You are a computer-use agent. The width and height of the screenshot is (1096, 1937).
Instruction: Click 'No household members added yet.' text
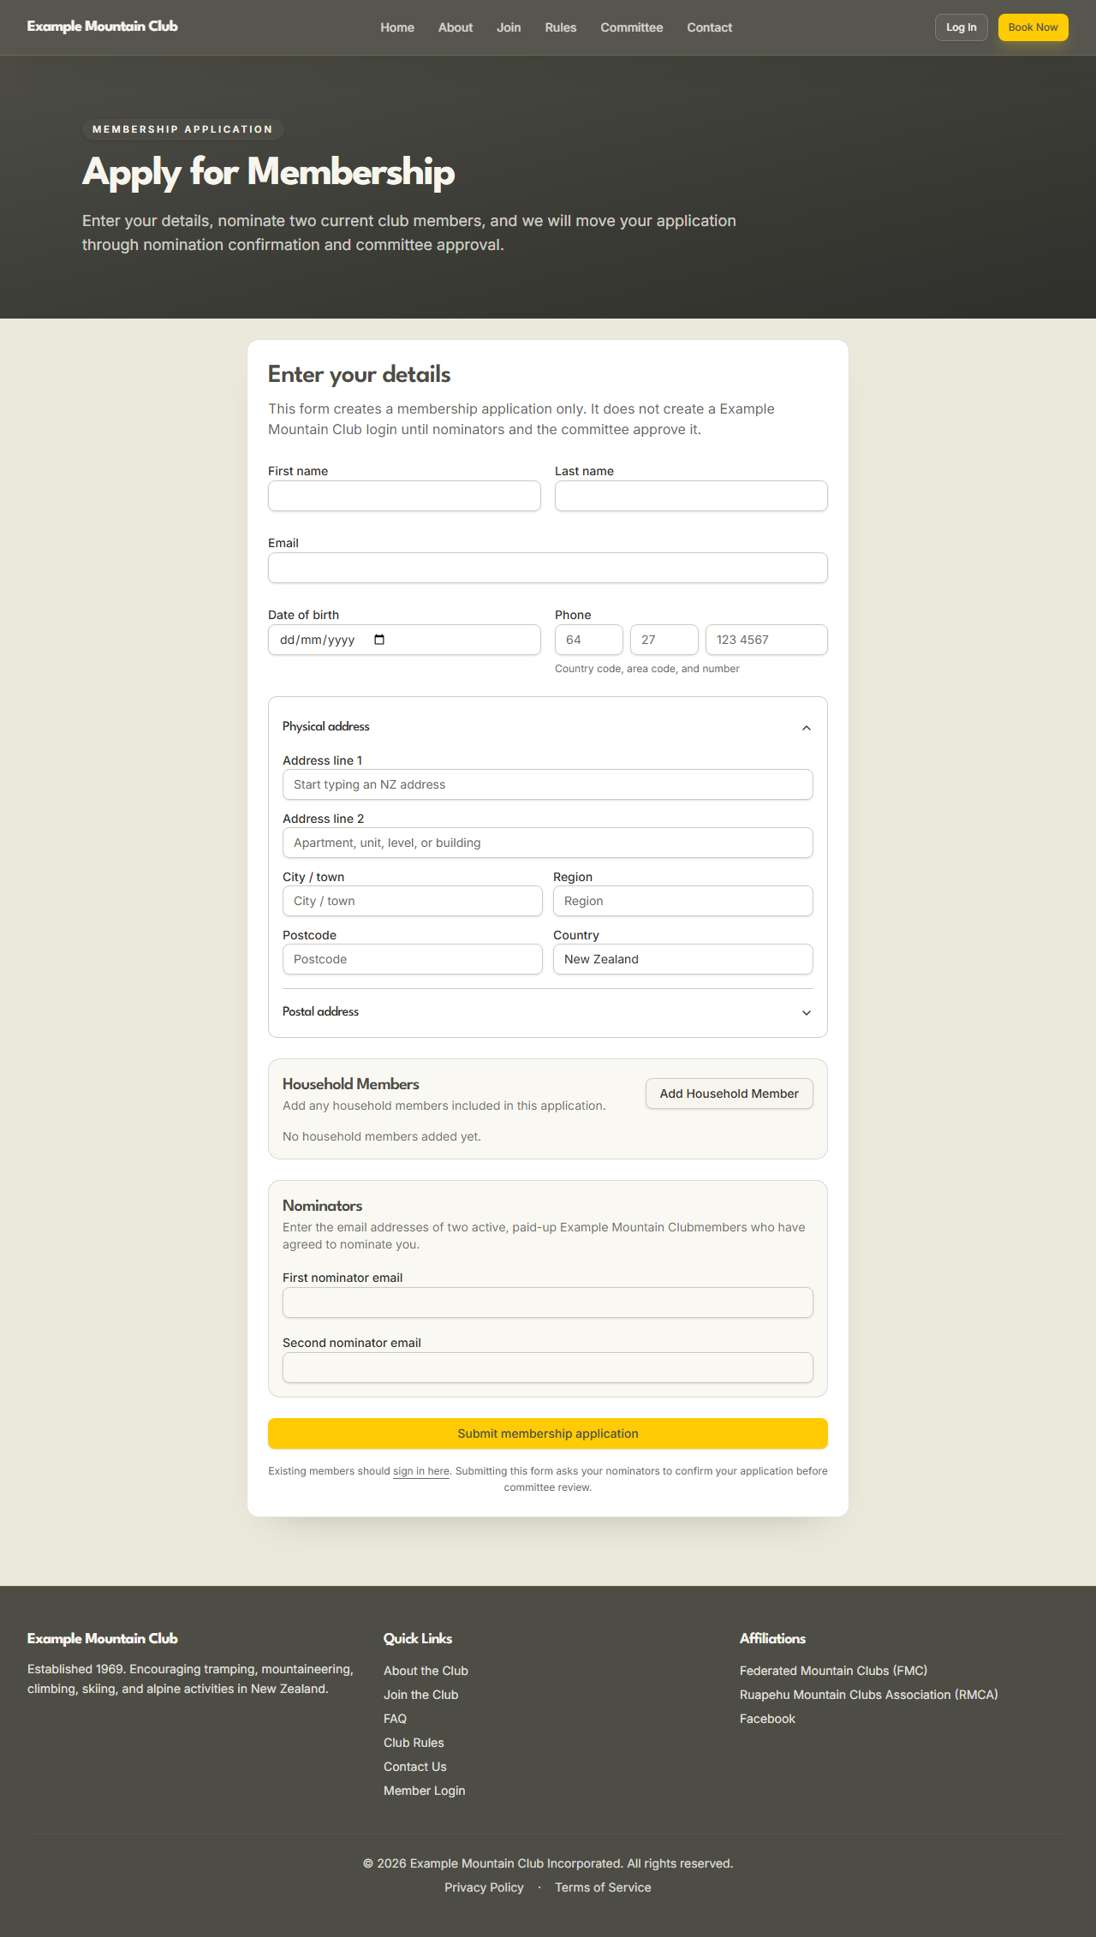[382, 1136]
